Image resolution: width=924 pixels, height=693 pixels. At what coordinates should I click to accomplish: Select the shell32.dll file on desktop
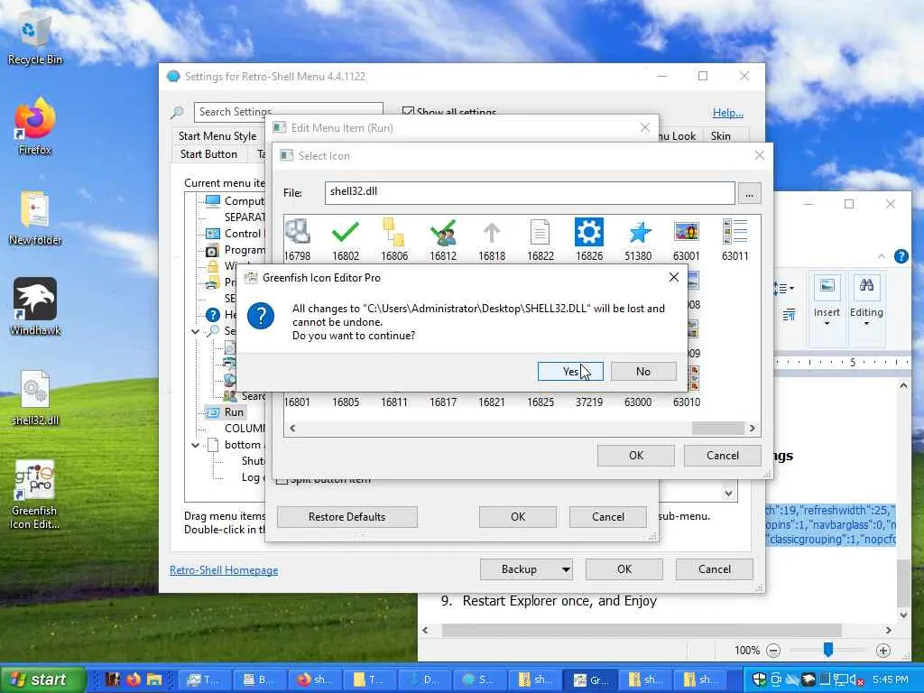35,398
